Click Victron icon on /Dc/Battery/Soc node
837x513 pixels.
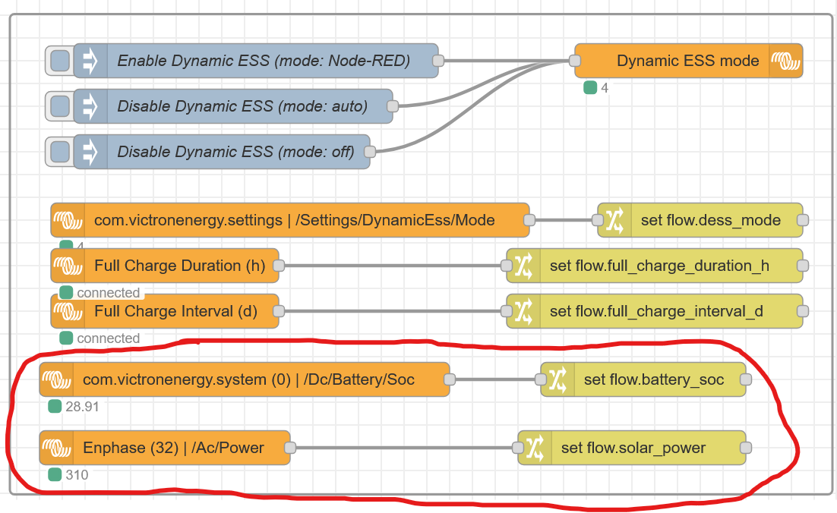point(56,379)
